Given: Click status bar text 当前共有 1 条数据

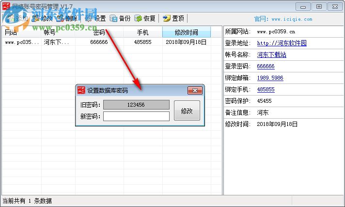Looking at the screenshot, I should pos(27,201).
